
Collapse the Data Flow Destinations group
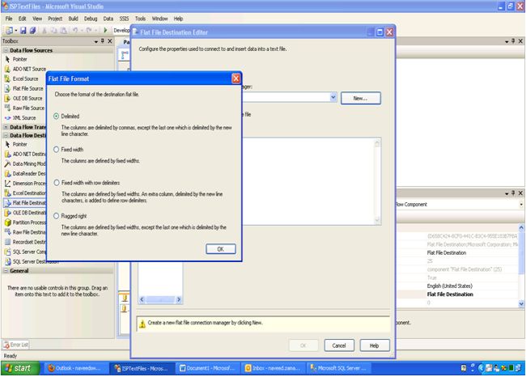tap(6, 135)
